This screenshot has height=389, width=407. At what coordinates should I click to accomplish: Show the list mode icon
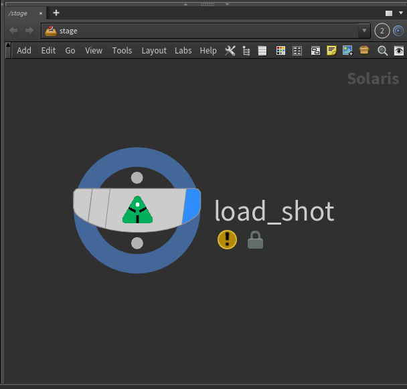click(x=262, y=51)
